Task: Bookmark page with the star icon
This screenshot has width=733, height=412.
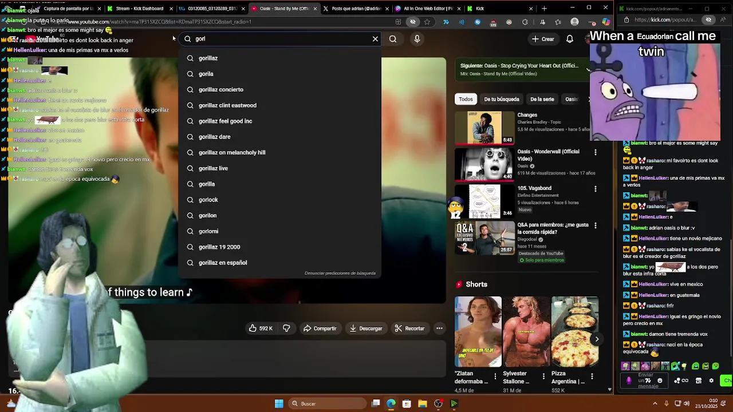Action: 427,22
